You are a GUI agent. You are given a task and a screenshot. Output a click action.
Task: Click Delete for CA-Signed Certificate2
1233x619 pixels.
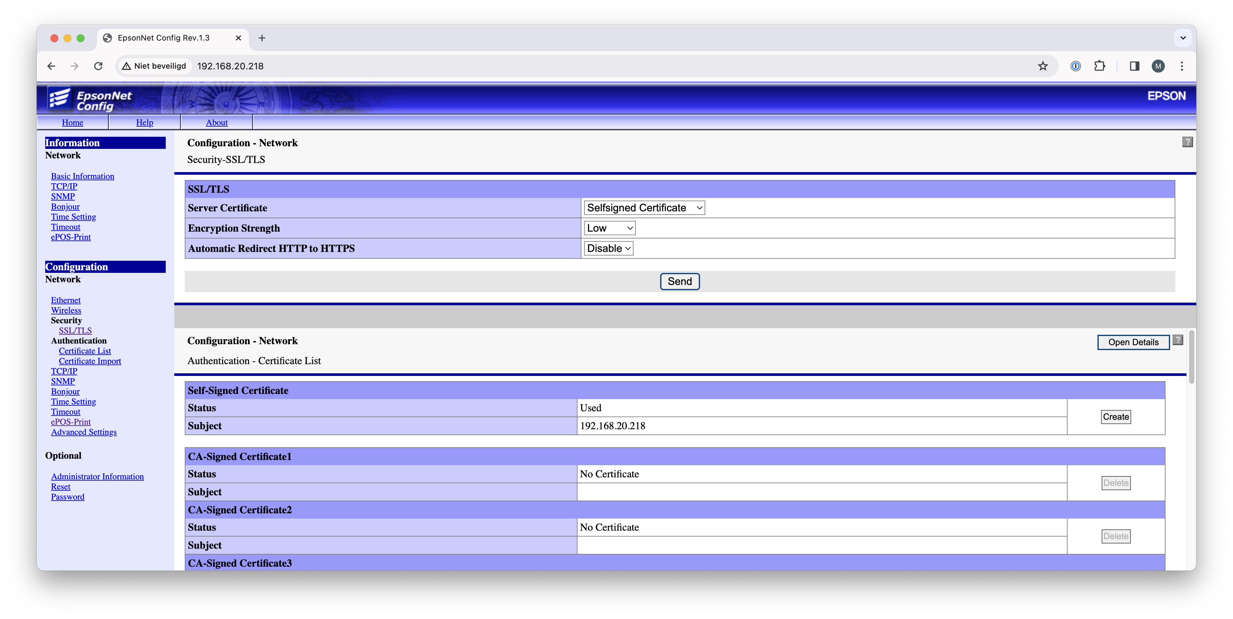click(1115, 536)
